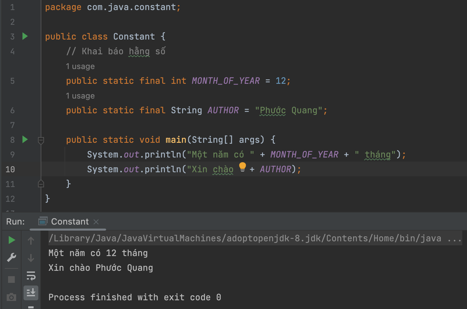Viewport: 467px width, 309px height.
Task: Run the main method gutter arrow
Action: click(25, 139)
